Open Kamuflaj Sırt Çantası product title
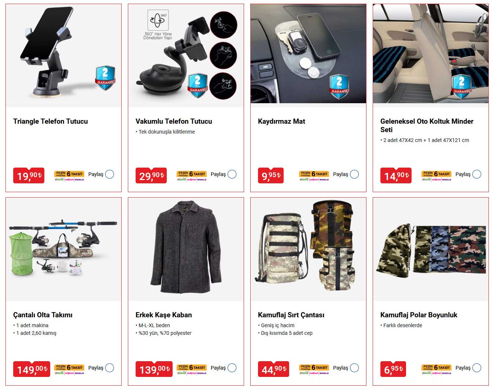 291,315
